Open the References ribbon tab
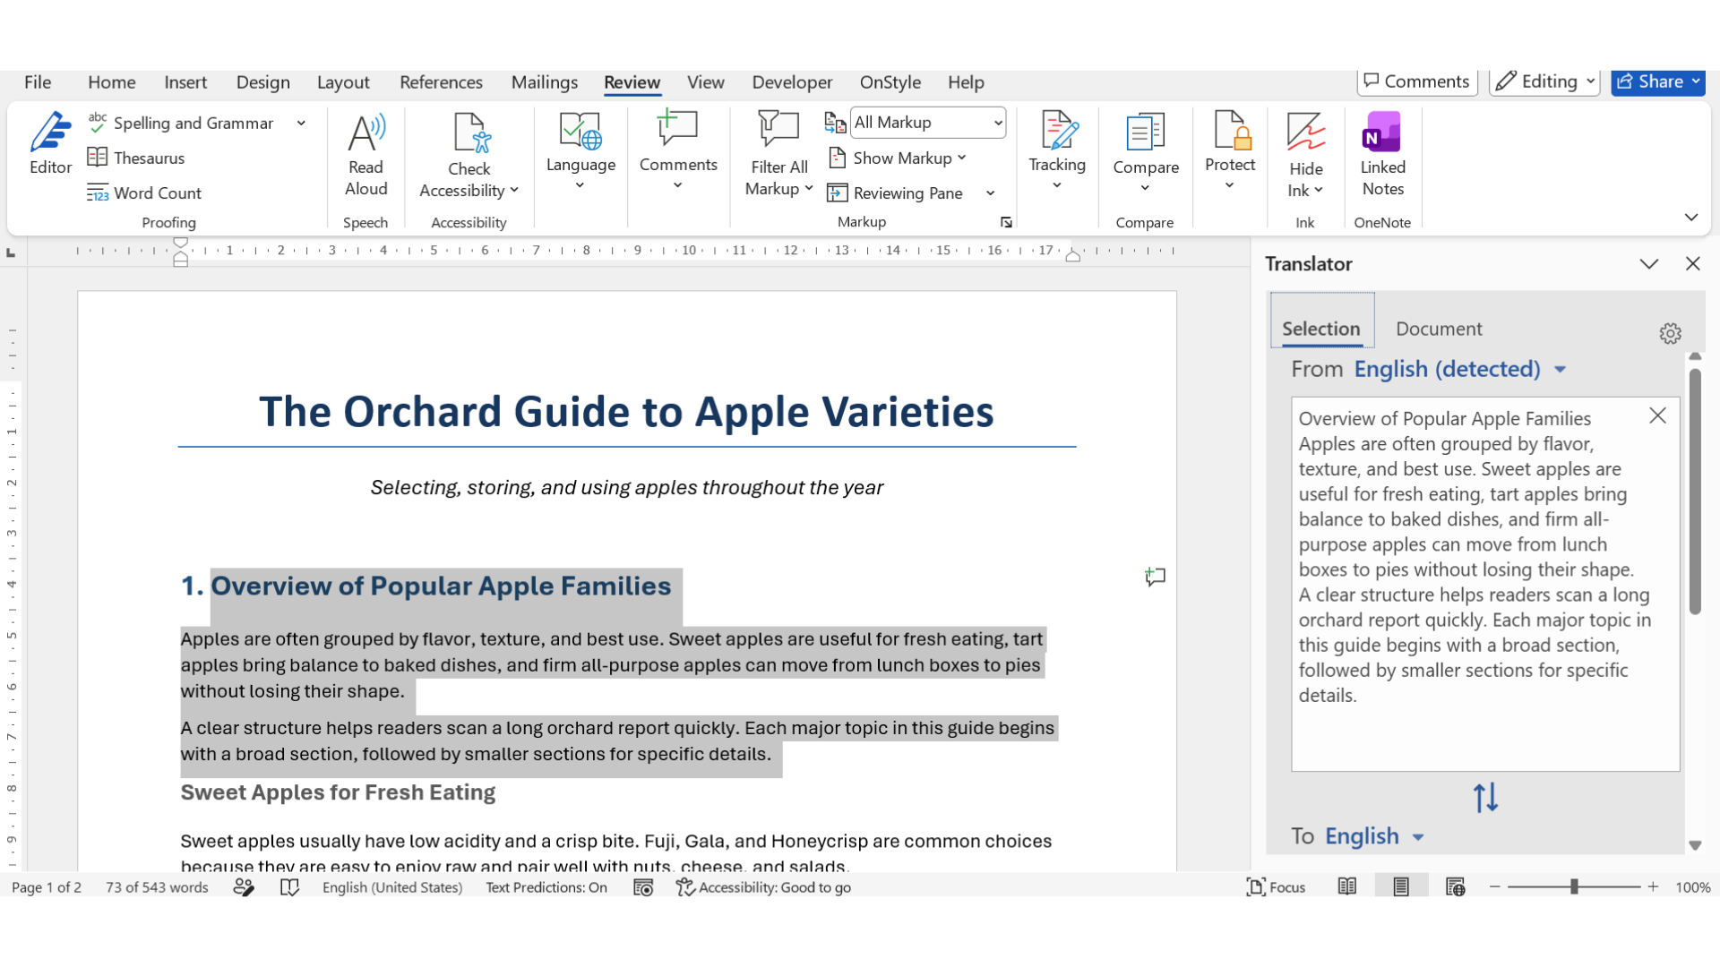Viewport: 1720px width, 967px height. click(441, 82)
